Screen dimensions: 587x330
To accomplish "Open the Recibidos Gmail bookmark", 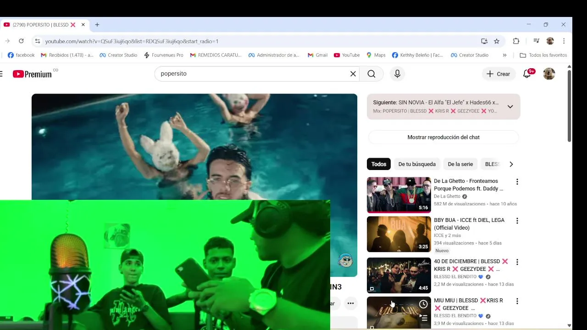I will point(67,55).
